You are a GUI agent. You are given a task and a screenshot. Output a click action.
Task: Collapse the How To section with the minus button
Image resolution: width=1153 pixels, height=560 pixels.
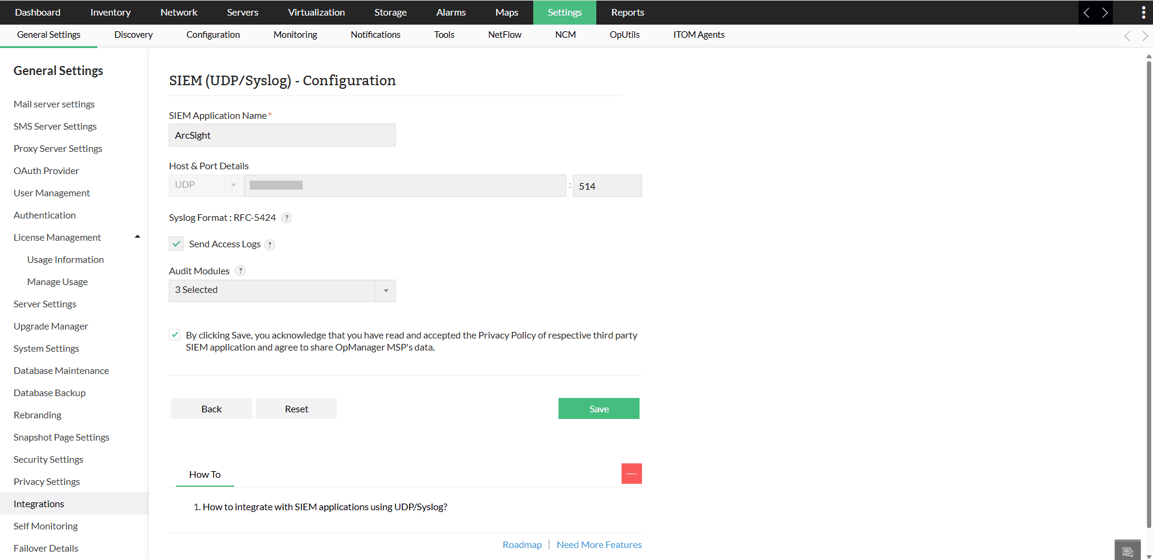tap(631, 474)
